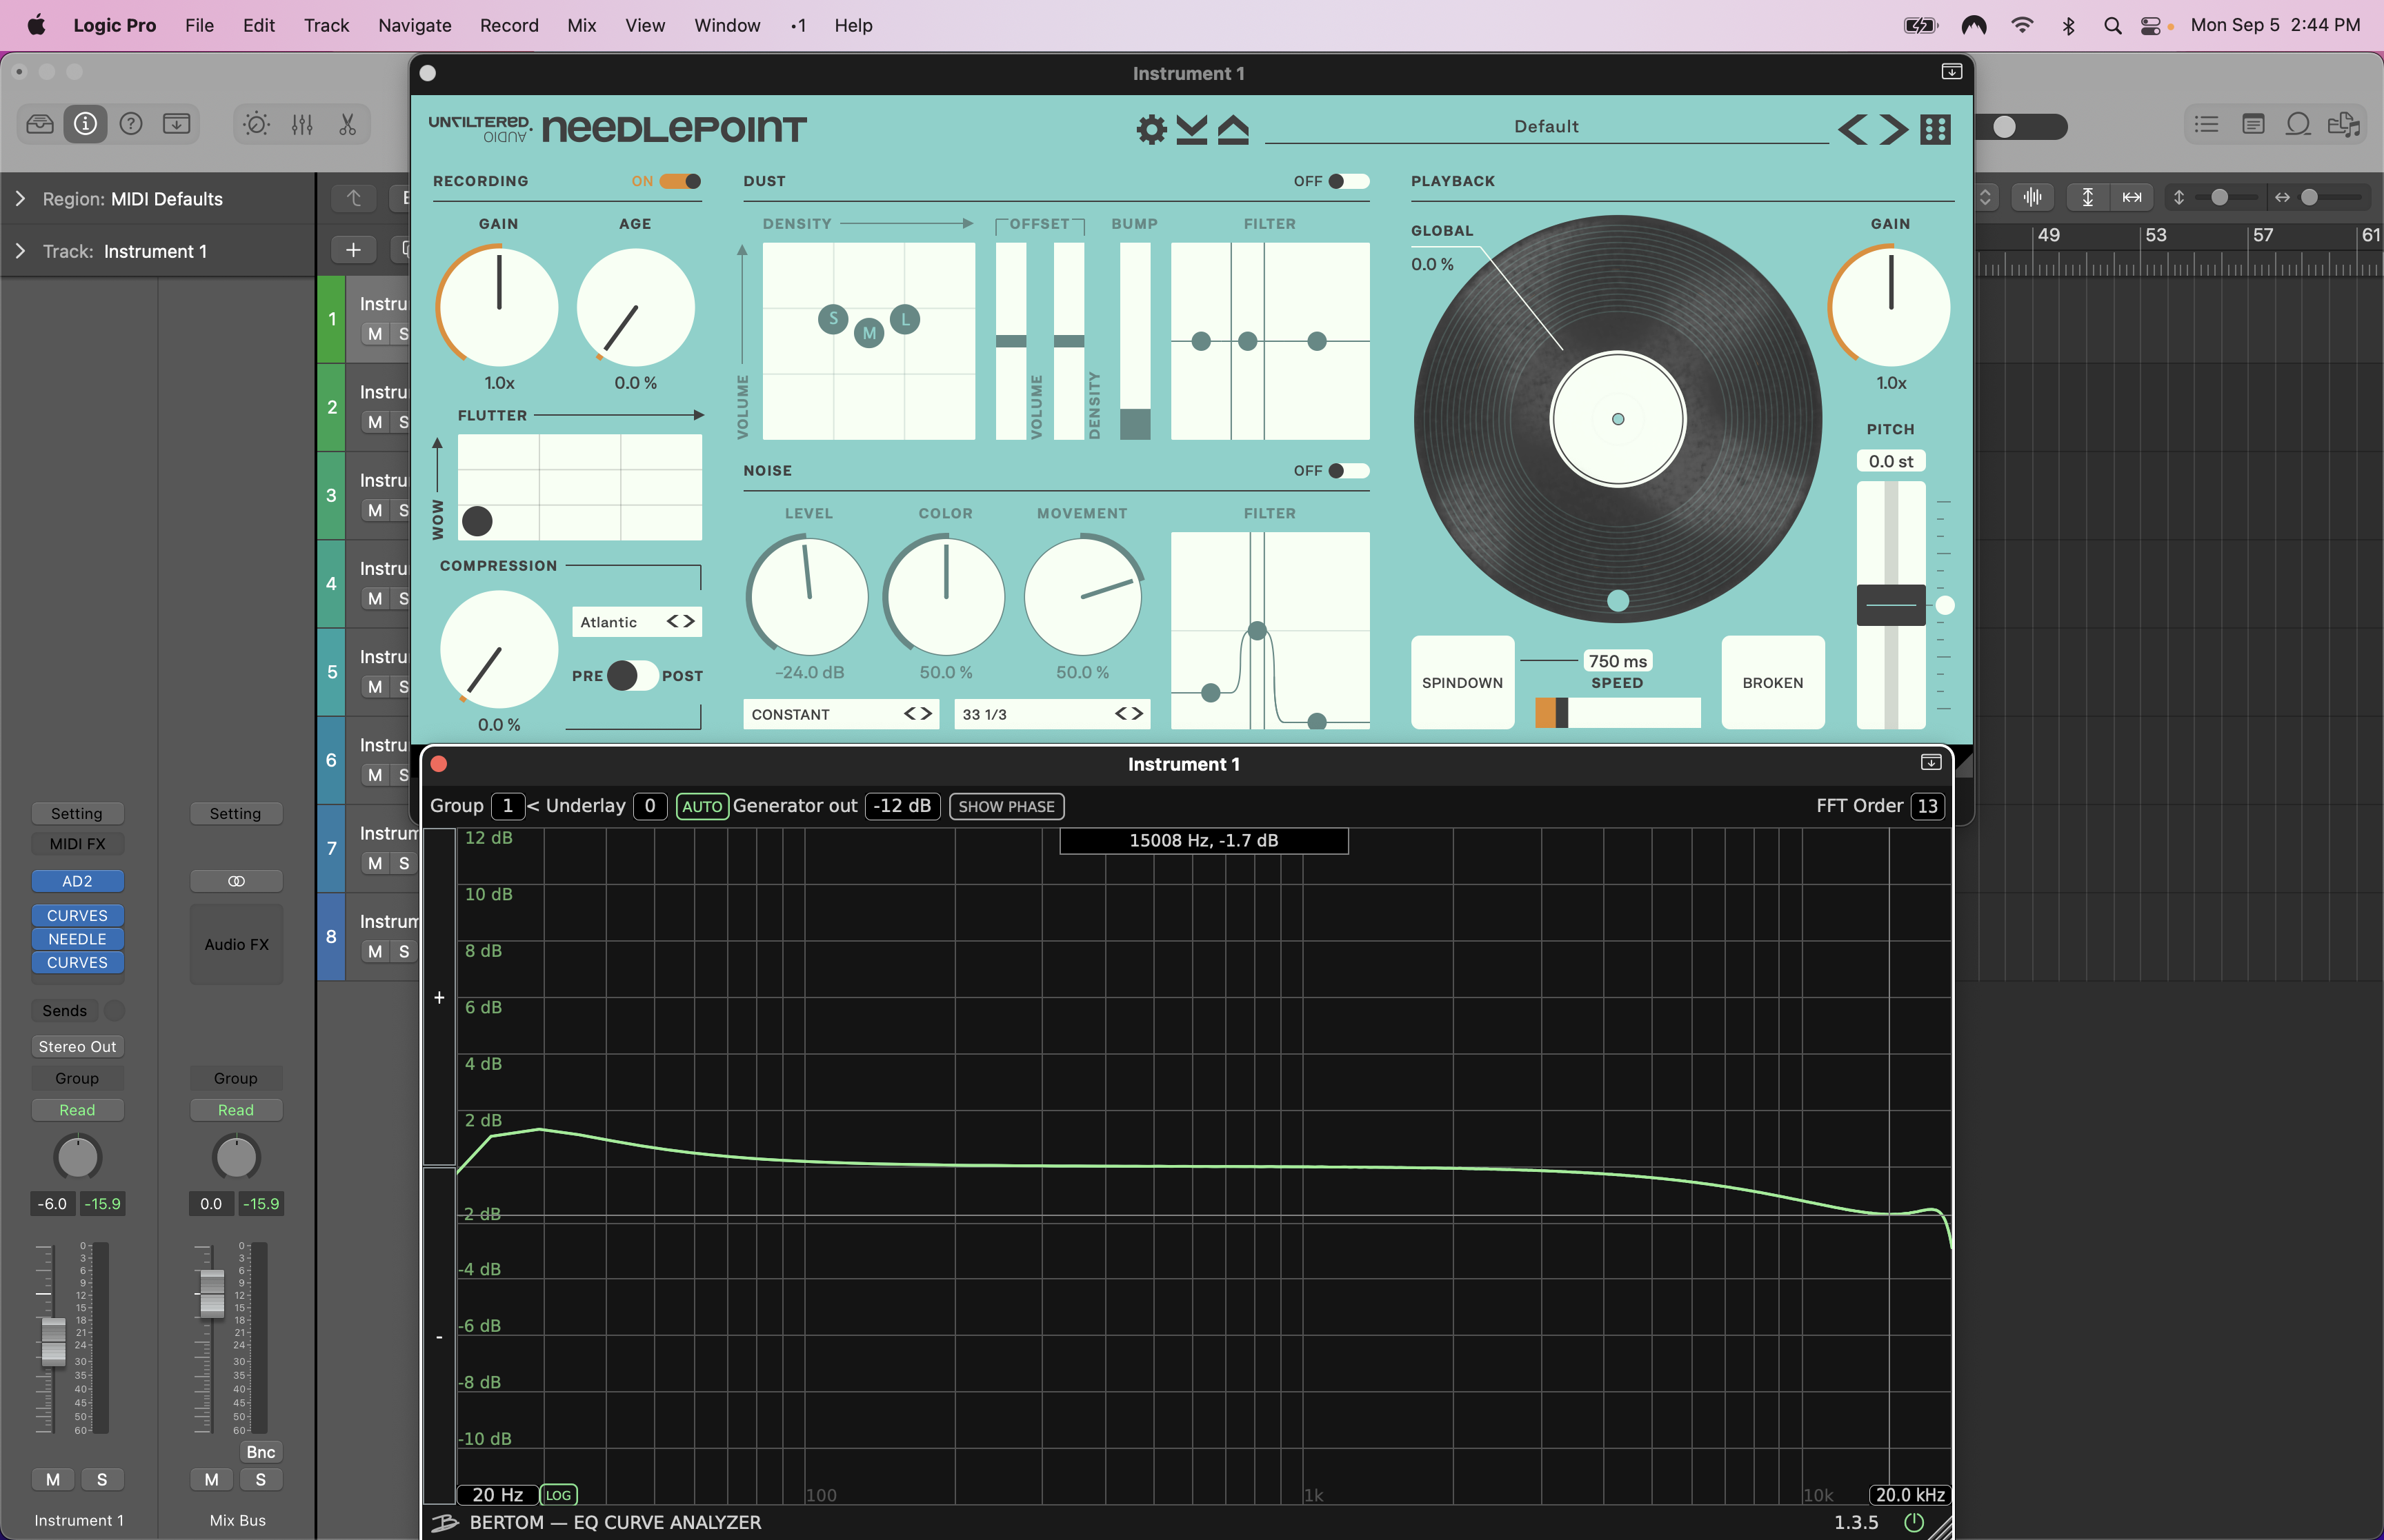Viewport: 2384px width, 1540px height.
Task: Go to previous Needlepoint preset
Action: [x=1851, y=129]
